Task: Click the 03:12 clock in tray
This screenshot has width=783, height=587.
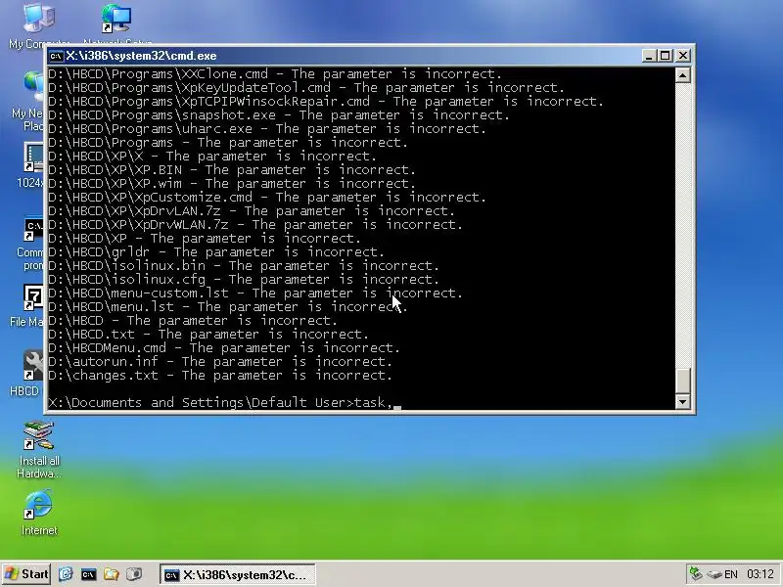Action: pos(760,574)
